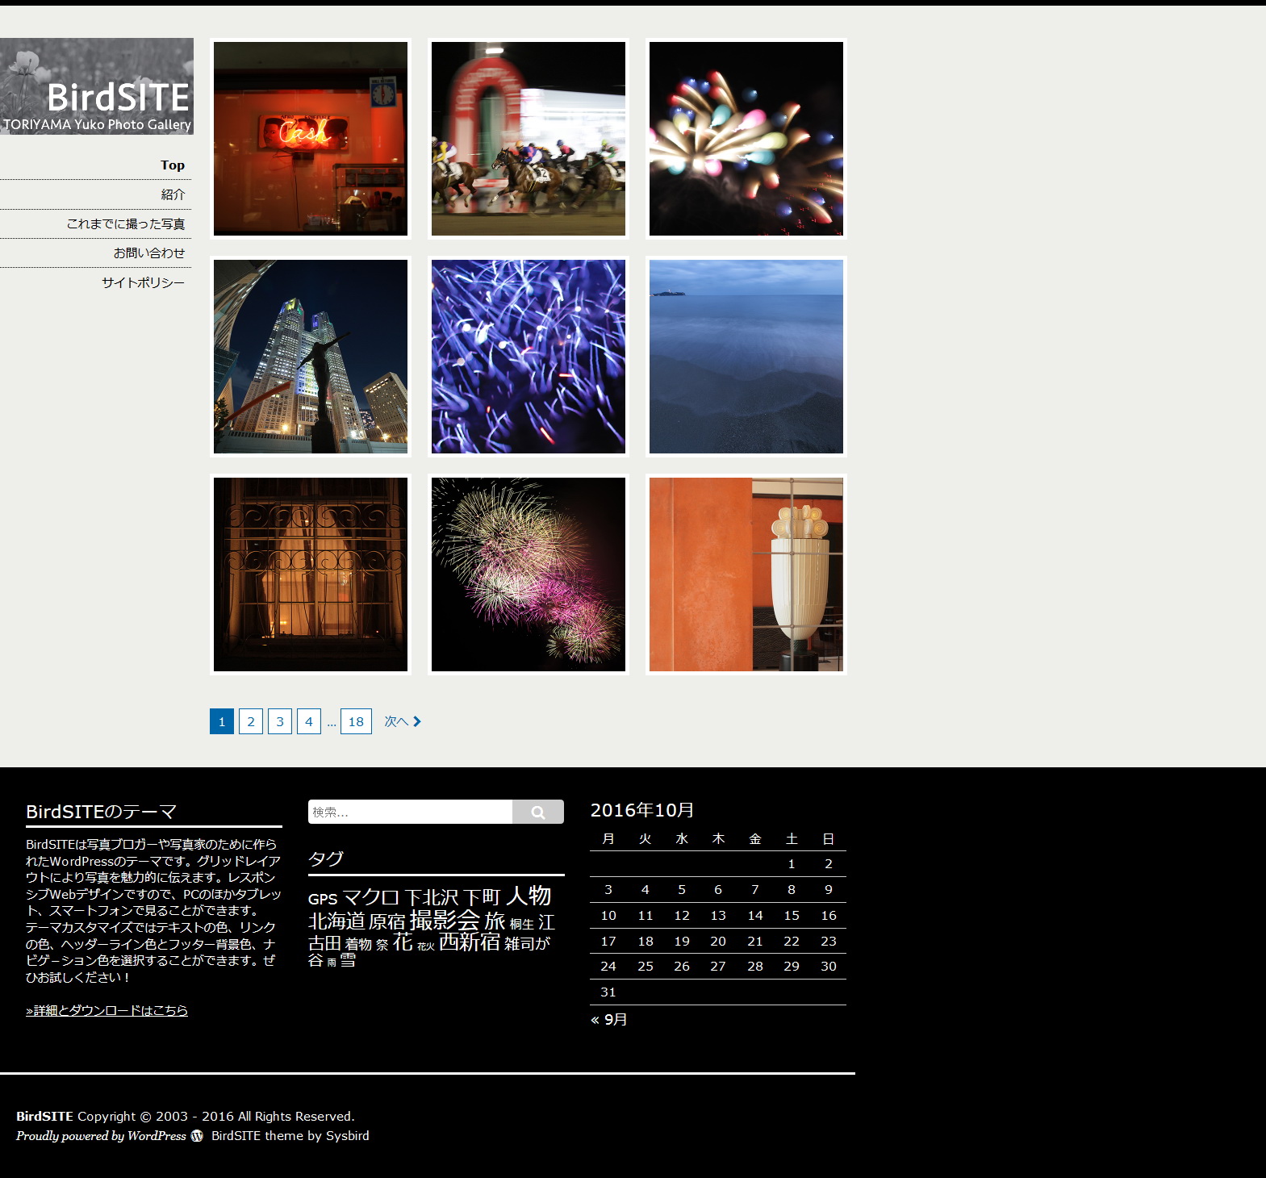The width and height of the screenshot is (1266, 1178).
Task: Click calendar date 15
Action: pos(792,915)
